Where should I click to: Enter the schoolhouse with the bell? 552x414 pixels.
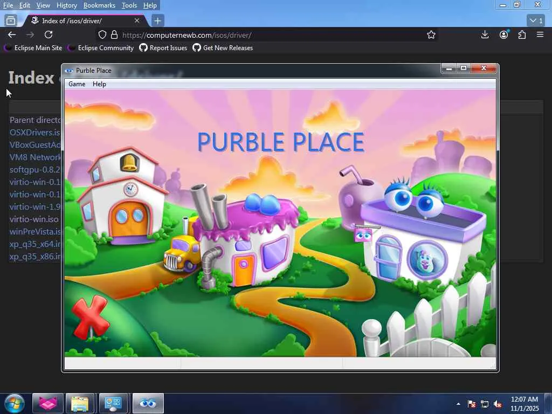point(122,196)
